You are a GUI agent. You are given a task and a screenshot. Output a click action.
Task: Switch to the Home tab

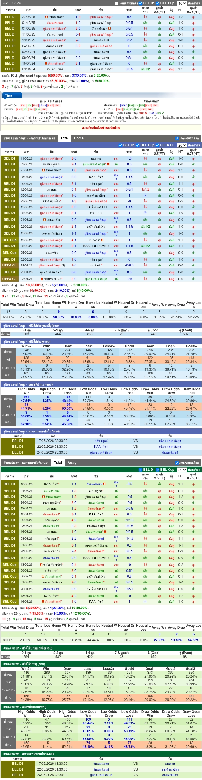79,138
